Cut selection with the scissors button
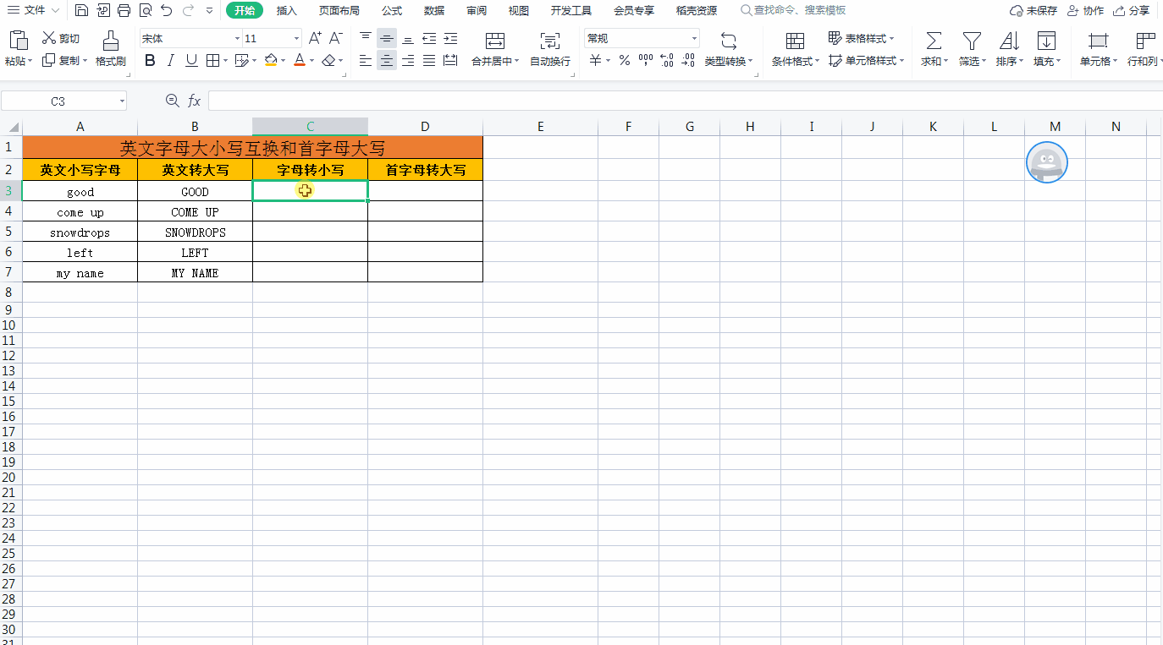Image resolution: width=1163 pixels, height=645 pixels. [x=61, y=39]
